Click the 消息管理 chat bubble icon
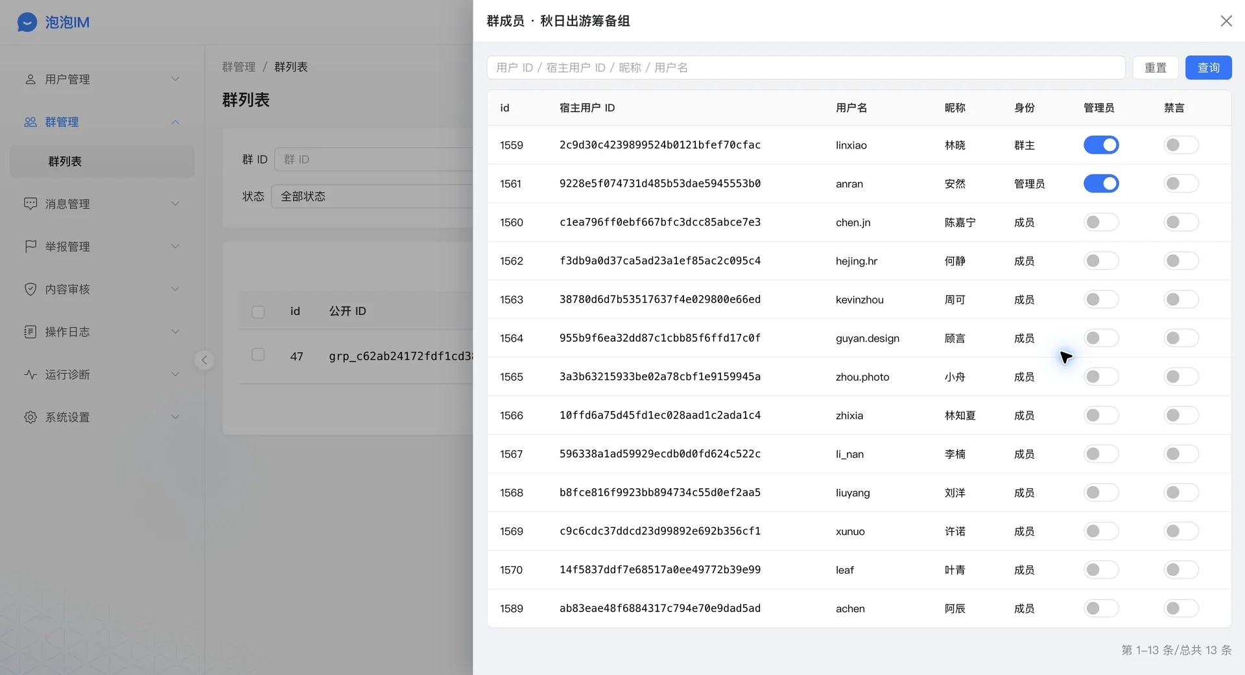 pos(30,204)
